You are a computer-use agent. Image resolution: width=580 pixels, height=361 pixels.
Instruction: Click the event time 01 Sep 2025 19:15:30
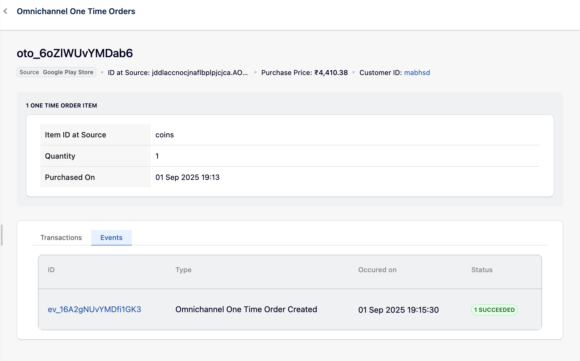(x=398, y=310)
